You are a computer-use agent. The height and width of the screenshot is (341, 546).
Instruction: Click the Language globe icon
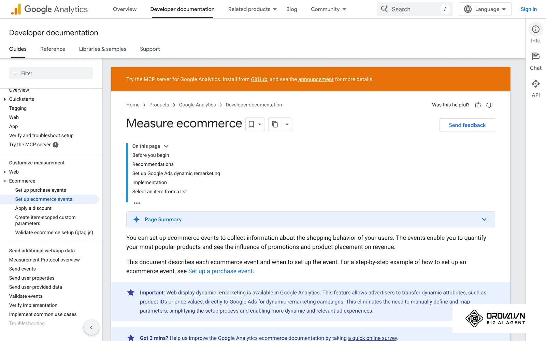coord(468,9)
